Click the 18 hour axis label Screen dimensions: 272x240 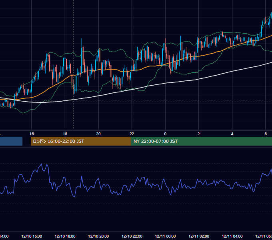point(65,134)
